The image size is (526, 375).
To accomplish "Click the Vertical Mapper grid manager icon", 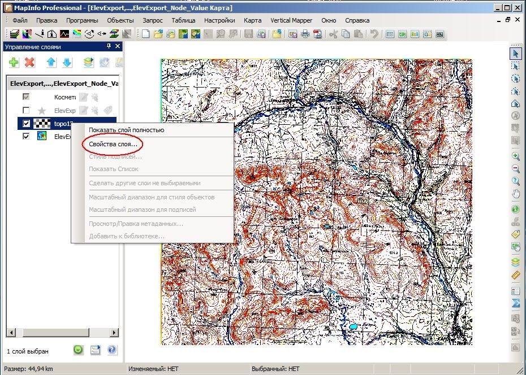I will (15, 34).
